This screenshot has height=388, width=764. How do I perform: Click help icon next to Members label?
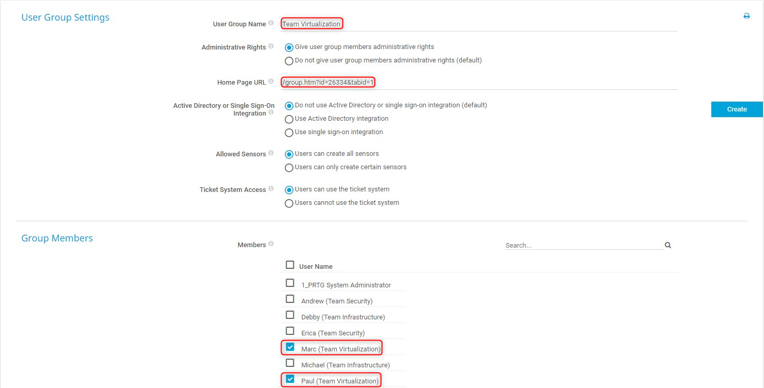(271, 244)
